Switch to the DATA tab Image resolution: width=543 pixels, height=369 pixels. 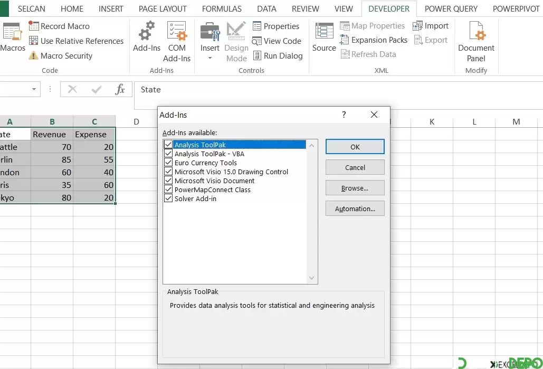[266, 8]
